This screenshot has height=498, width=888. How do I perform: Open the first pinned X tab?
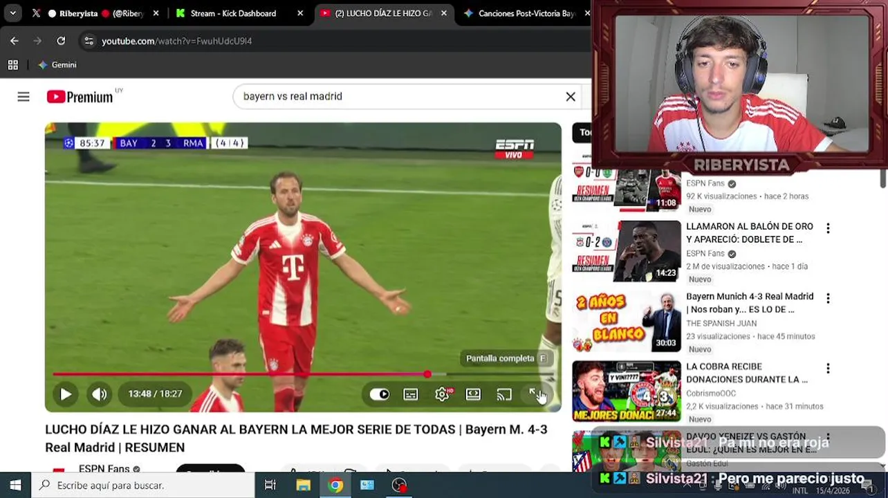coord(36,13)
